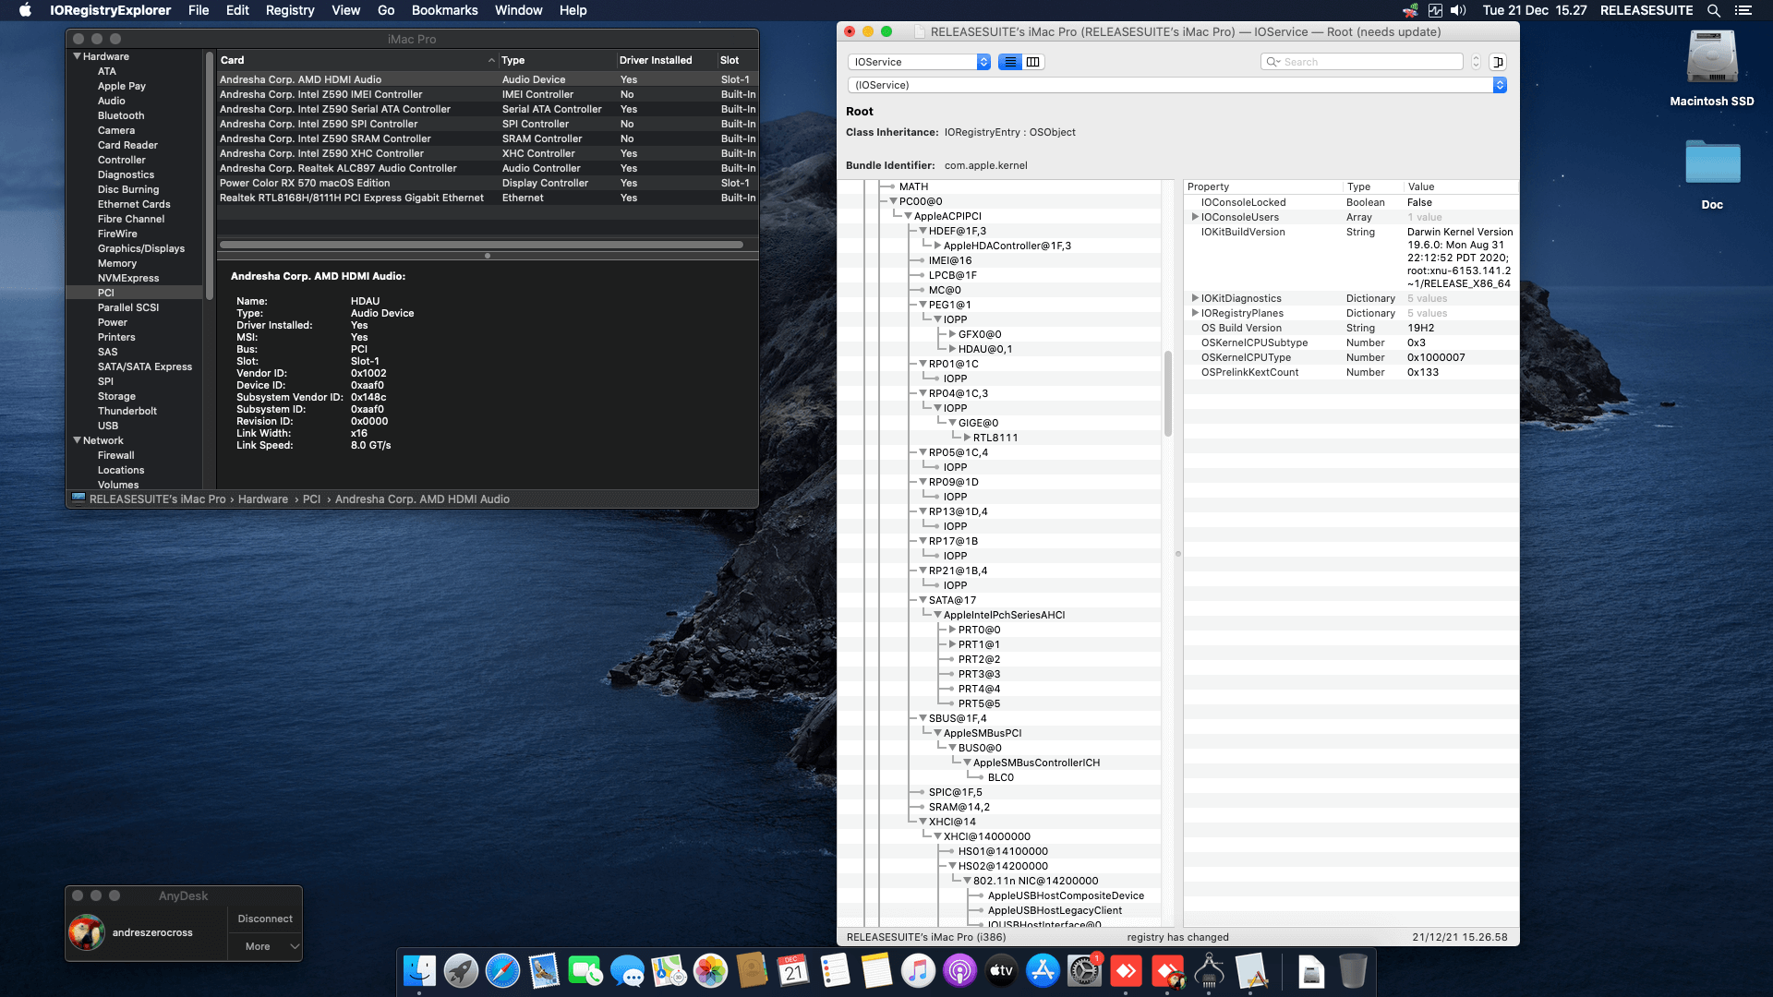Viewport: 1773px width, 997px height.
Task: Collapse the Network section in System Information sidebar
Action: [77, 440]
